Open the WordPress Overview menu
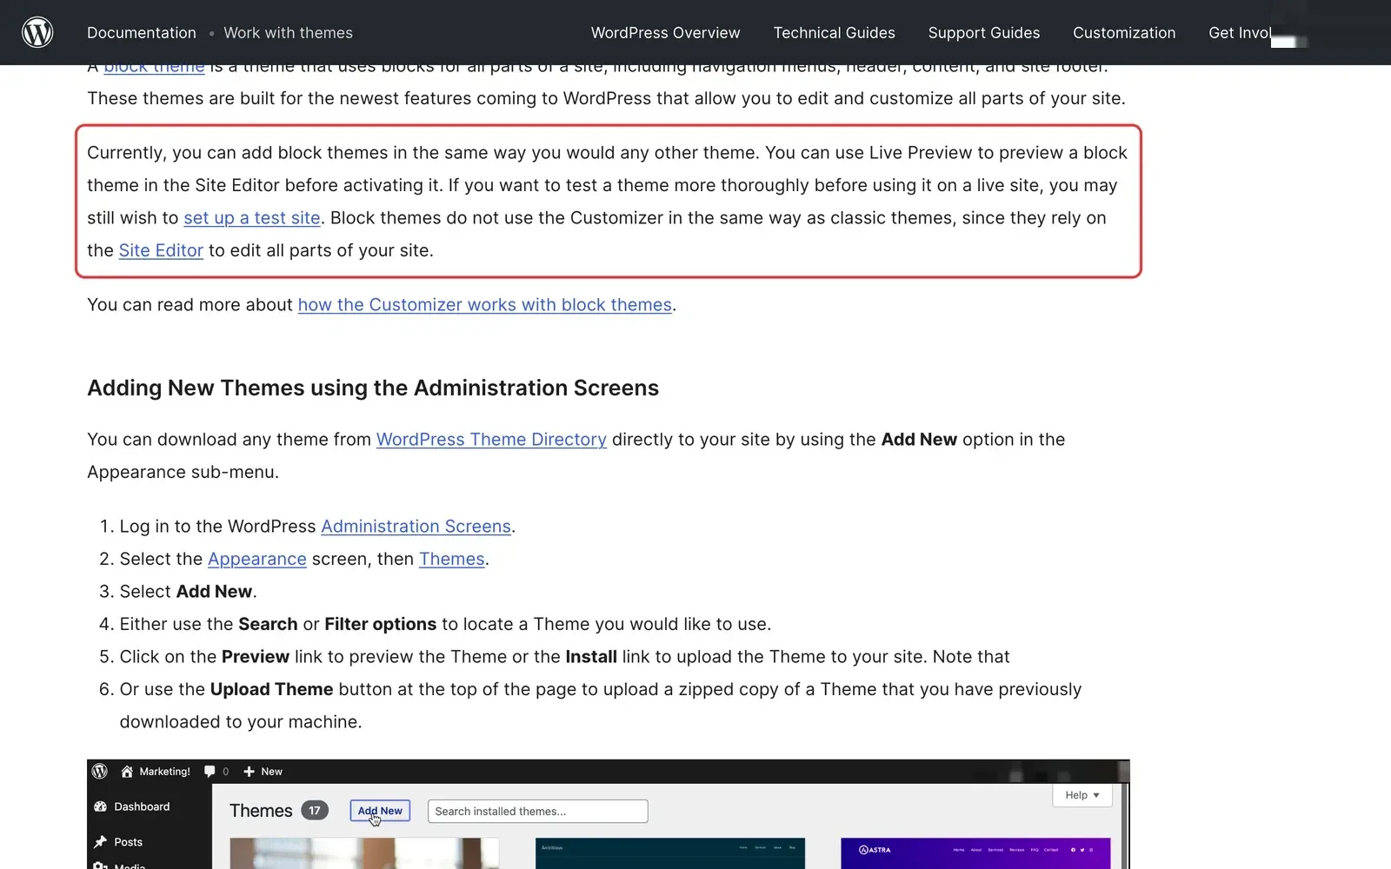This screenshot has width=1391, height=869. click(x=665, y=33)
